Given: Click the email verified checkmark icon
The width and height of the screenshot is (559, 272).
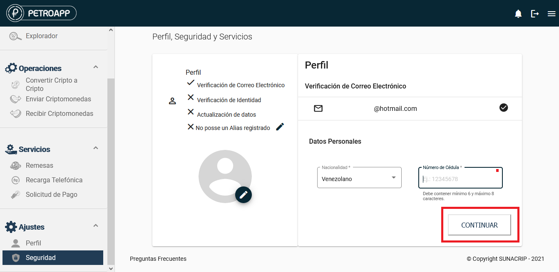Looking at the screenshot, I should coord(504,108).
